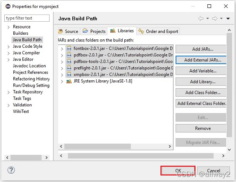Screen dimensions: 236x182
Task: Select Builders in the properties tree
Action: (20, 33)
